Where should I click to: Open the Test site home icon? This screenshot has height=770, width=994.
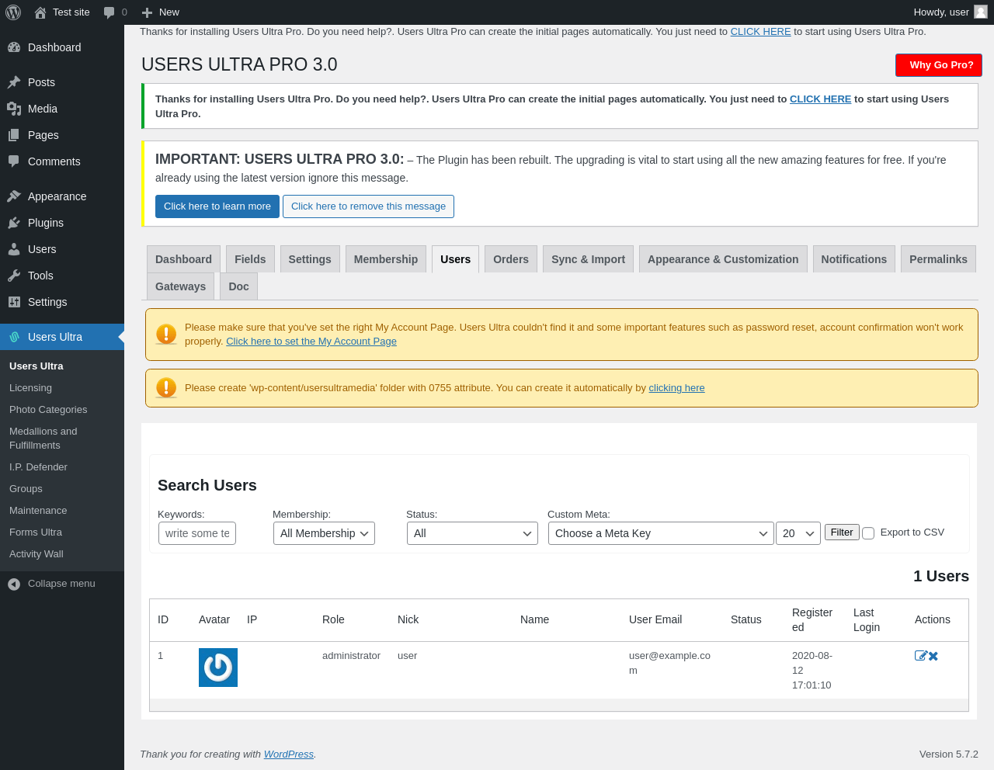(x=40, y=12)
